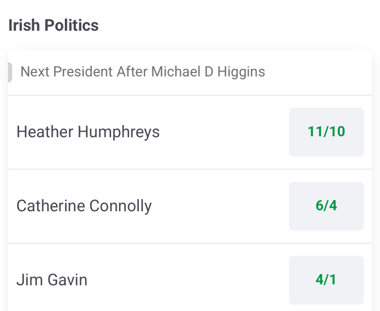Open the Irish Politics section heading

[54, 26]
